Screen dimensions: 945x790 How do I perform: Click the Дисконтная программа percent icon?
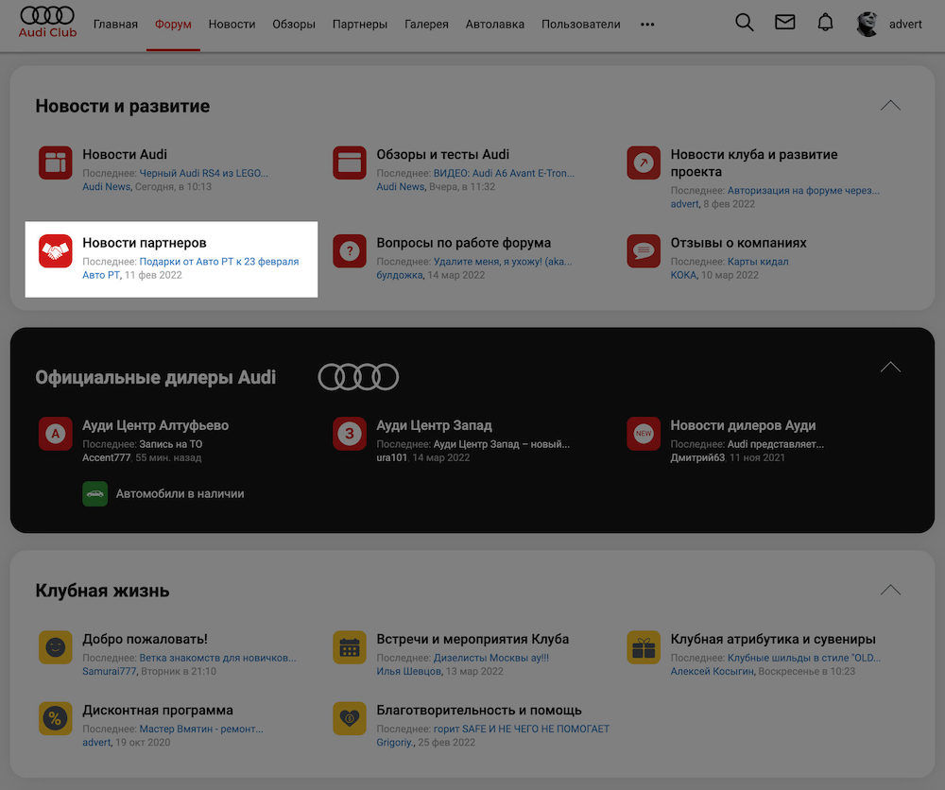[x=56, y=718]
